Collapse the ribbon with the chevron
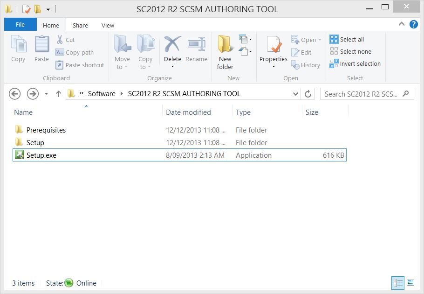Image resolution: width=424 pixels, height=294 pixels. (402, 24)
